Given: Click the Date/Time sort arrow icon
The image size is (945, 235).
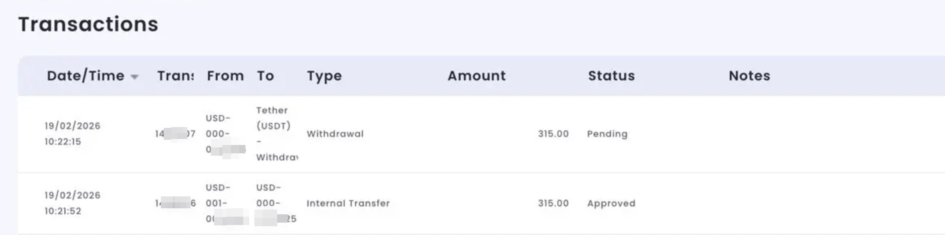Looking at the screenshot, I should (135, 77).
